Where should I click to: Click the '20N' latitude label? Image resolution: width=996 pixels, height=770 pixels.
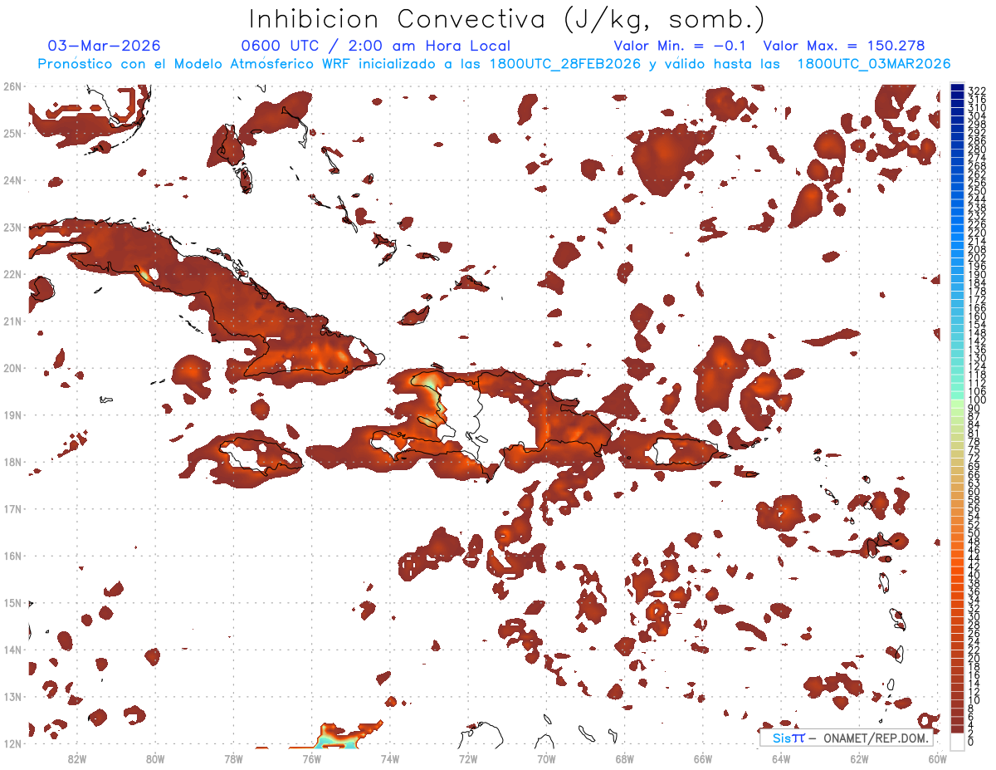12,368
